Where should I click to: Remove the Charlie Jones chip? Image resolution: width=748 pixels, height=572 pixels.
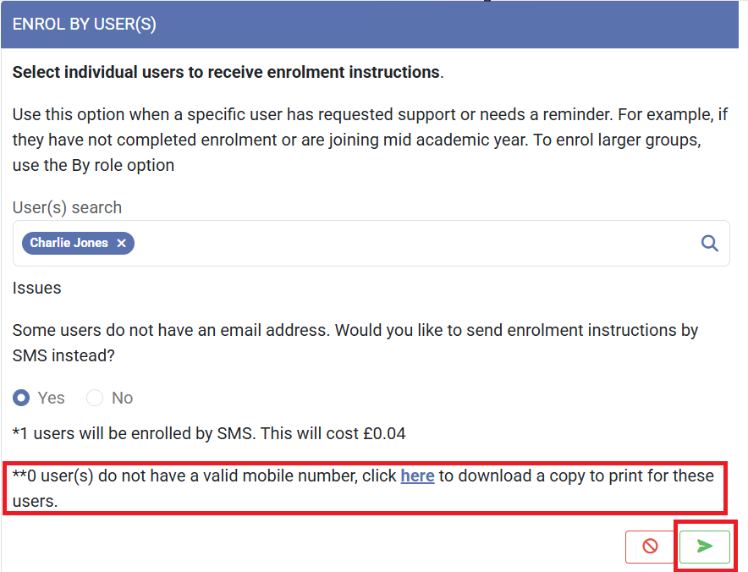[121, 244]
